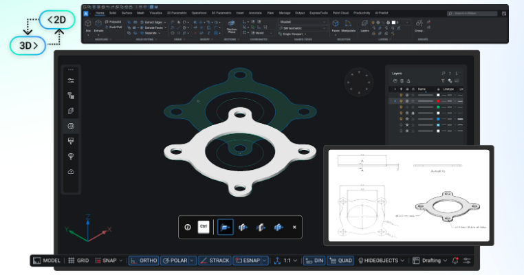Toggle ESNAP in the status bar
This screenshot has height=275, width=524.
248,261
